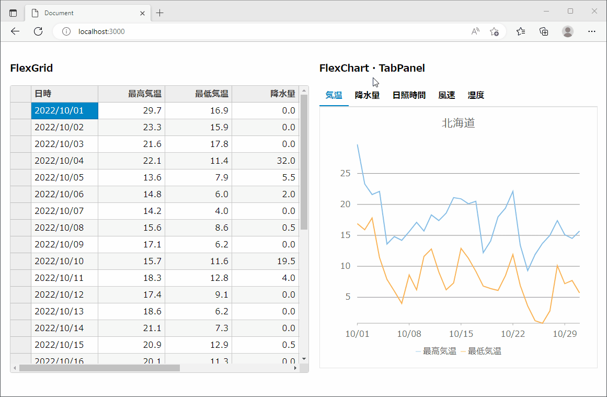Select the Document browser tab
Image resolution: width=607 pixels, height=397 pixels.
[x=88, y=13]
